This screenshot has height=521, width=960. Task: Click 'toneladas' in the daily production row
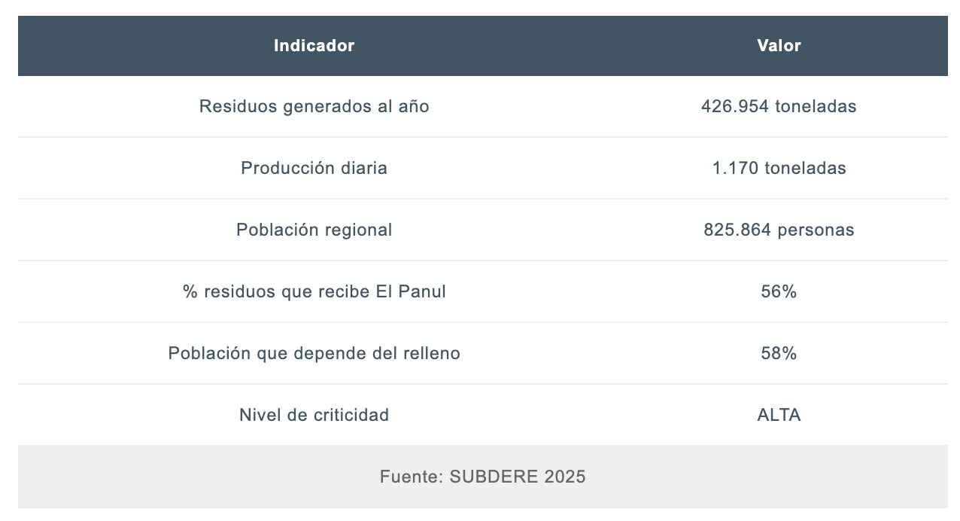pyautogui.click(x=805, y=169)
